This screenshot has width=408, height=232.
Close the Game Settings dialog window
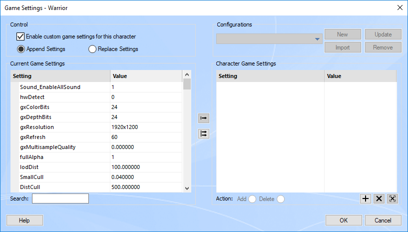point(399,7)
